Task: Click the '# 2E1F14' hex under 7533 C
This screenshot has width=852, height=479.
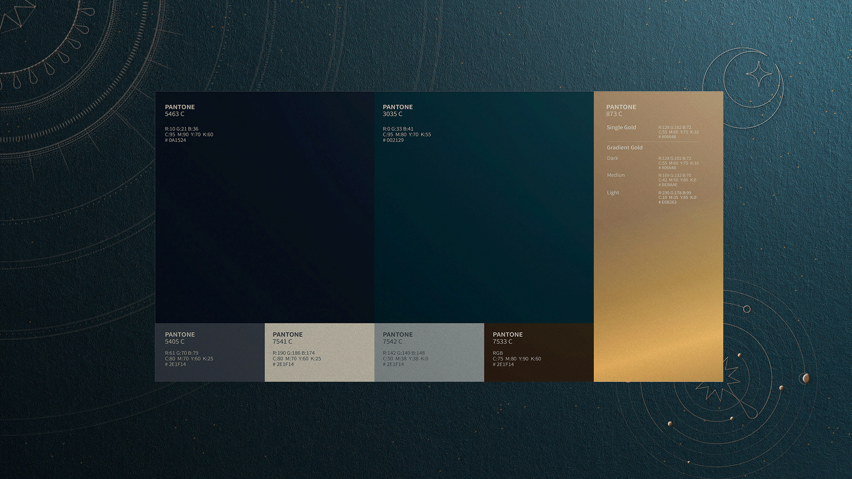Action: tap(503, 364)
